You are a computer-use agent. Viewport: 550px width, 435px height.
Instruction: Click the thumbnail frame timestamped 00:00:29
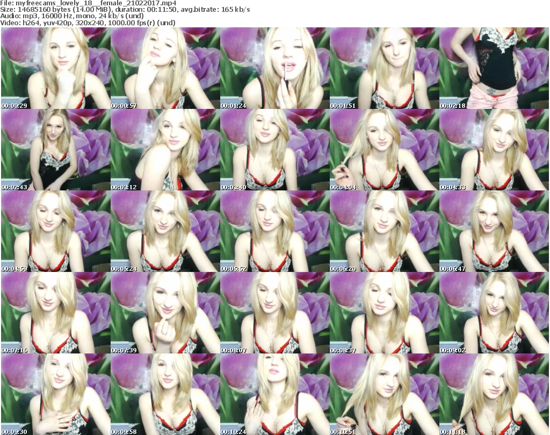point(56,68)
